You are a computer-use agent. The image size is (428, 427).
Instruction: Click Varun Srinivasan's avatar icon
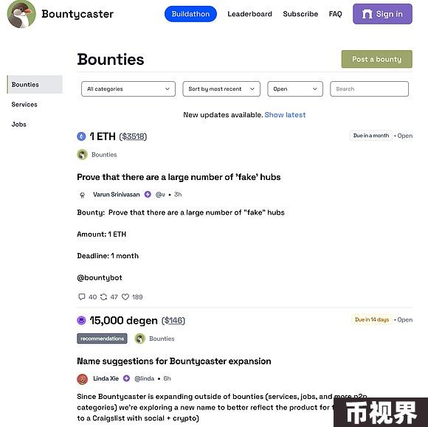pyautogui.click(x=82, y=195)
